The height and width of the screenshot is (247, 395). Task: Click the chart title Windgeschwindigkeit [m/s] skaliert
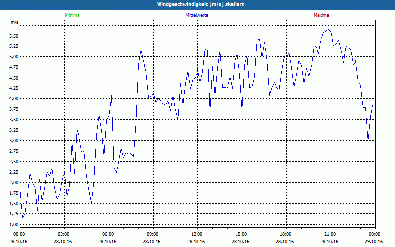coord(200,4)
